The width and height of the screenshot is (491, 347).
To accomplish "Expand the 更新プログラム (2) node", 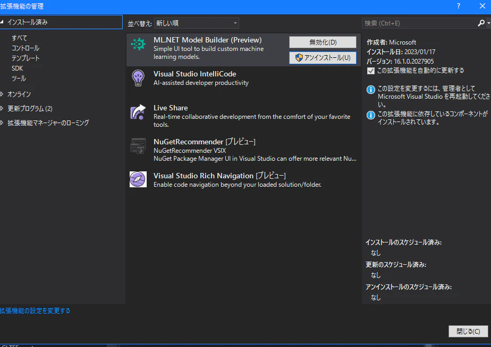I will point(2,108).
